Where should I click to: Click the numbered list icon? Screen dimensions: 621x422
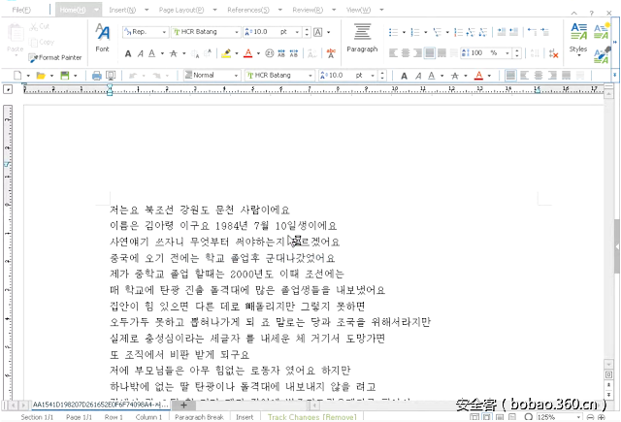(415, 32)
